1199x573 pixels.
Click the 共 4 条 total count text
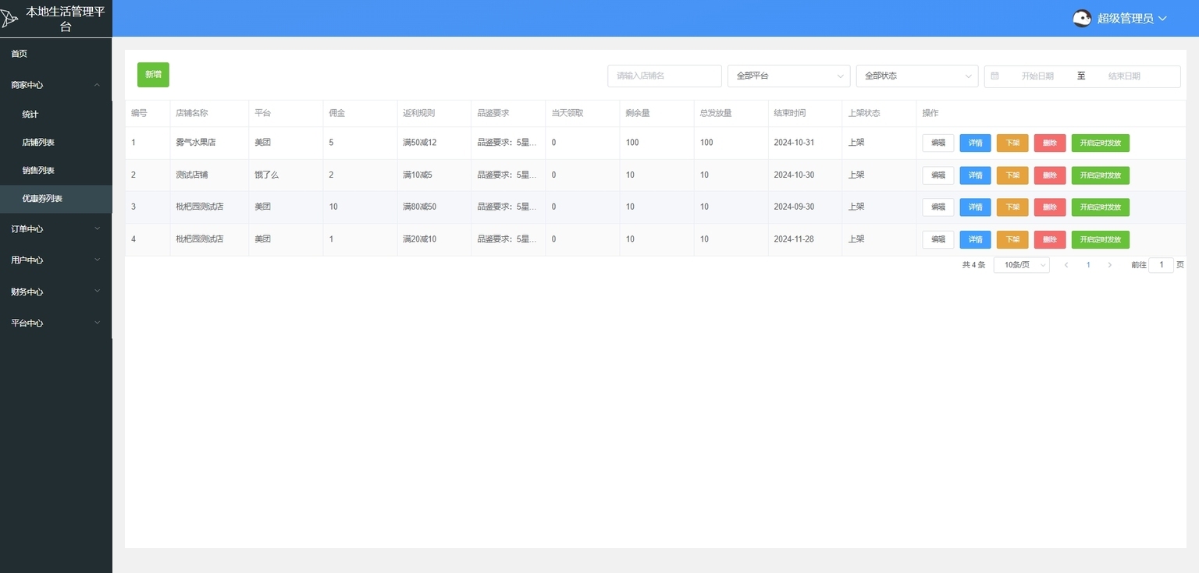tap(973, 265)
